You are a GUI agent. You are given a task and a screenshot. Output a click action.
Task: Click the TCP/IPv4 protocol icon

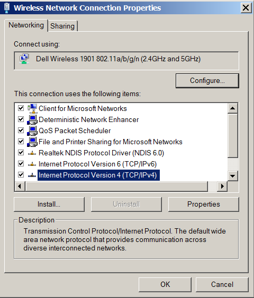(32, 175)
